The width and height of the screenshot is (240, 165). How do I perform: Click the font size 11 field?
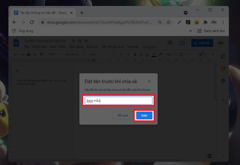click(x=121, y=54)
